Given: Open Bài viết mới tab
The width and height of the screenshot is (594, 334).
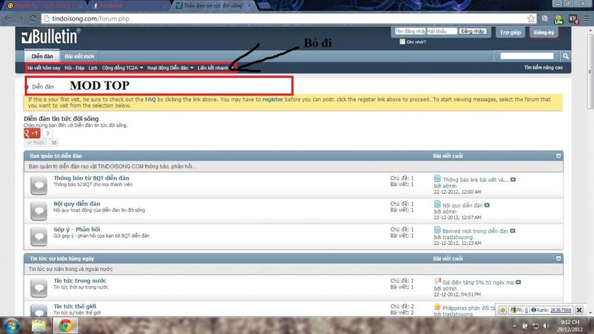Looking at the screenshot, I should (x=79, y=56).
